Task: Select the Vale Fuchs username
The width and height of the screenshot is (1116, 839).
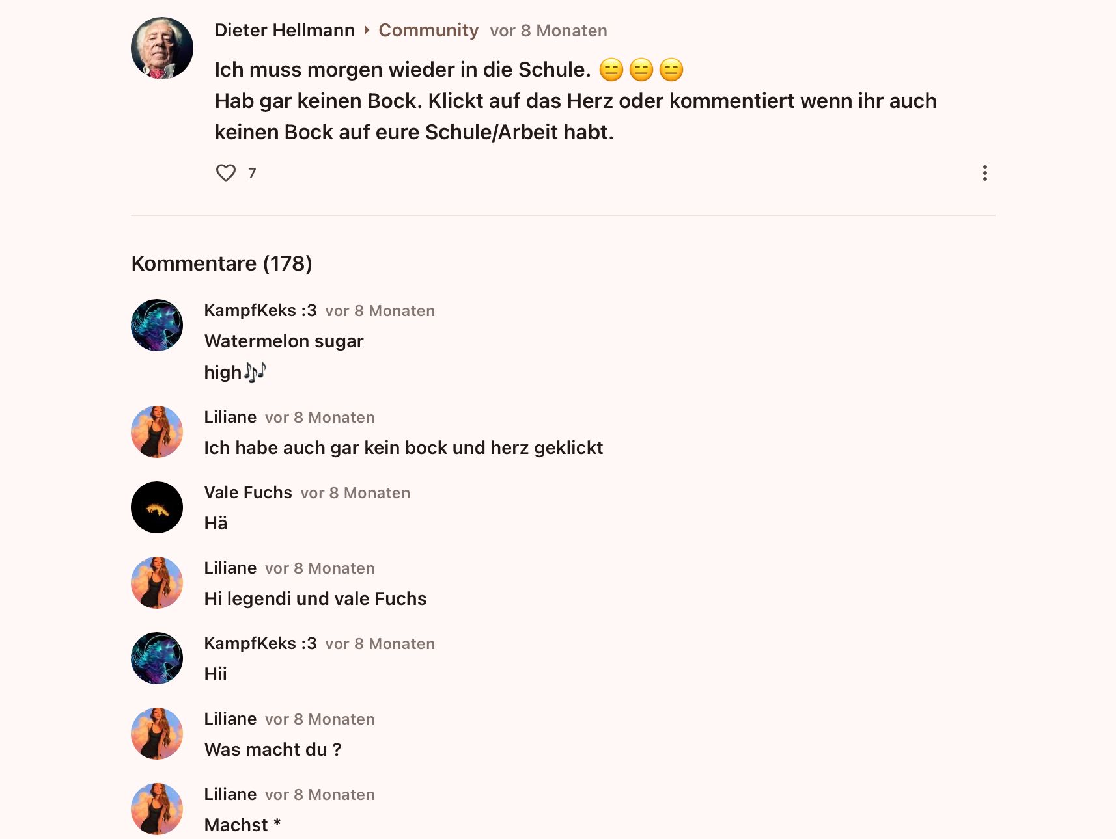Action: 248,493
